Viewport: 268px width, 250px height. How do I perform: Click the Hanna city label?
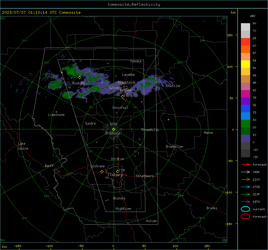208,133
